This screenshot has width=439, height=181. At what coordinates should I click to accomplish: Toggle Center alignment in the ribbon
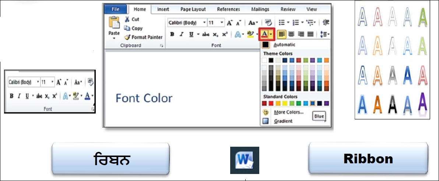click(291, 34)
